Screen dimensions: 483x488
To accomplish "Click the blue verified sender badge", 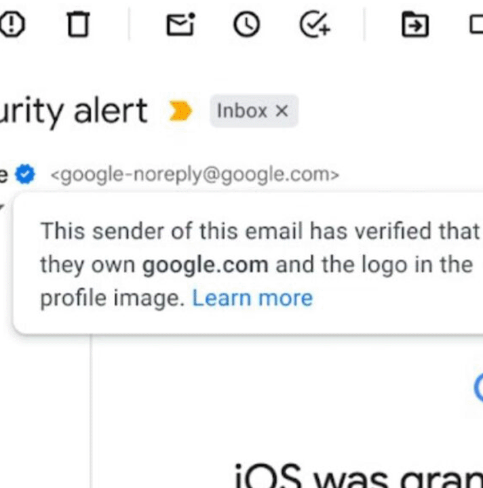I will point(25,174).
